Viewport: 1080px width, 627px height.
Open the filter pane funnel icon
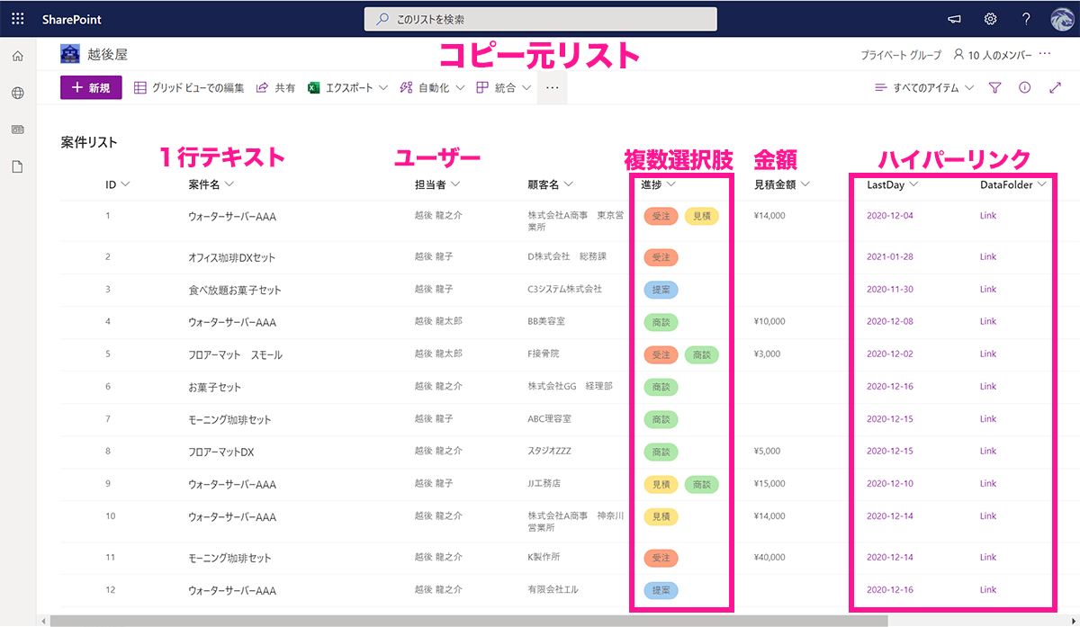[994, 88]
